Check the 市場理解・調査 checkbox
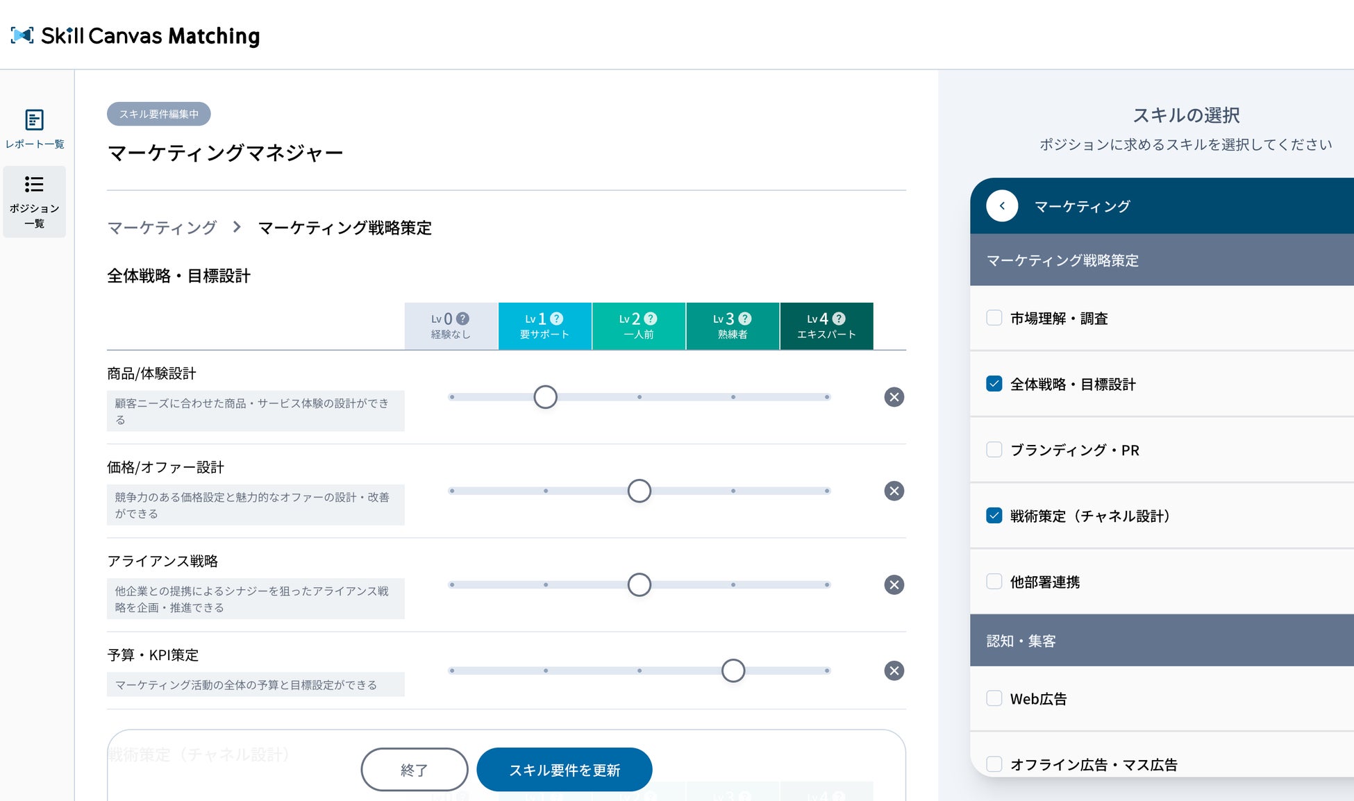The width and height of the screenshot is (1354, 801). click(994, 318)
